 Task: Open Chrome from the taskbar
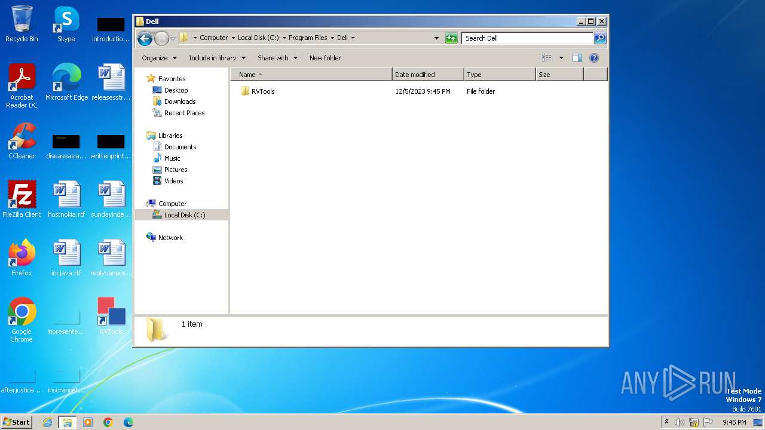(108, 422)
